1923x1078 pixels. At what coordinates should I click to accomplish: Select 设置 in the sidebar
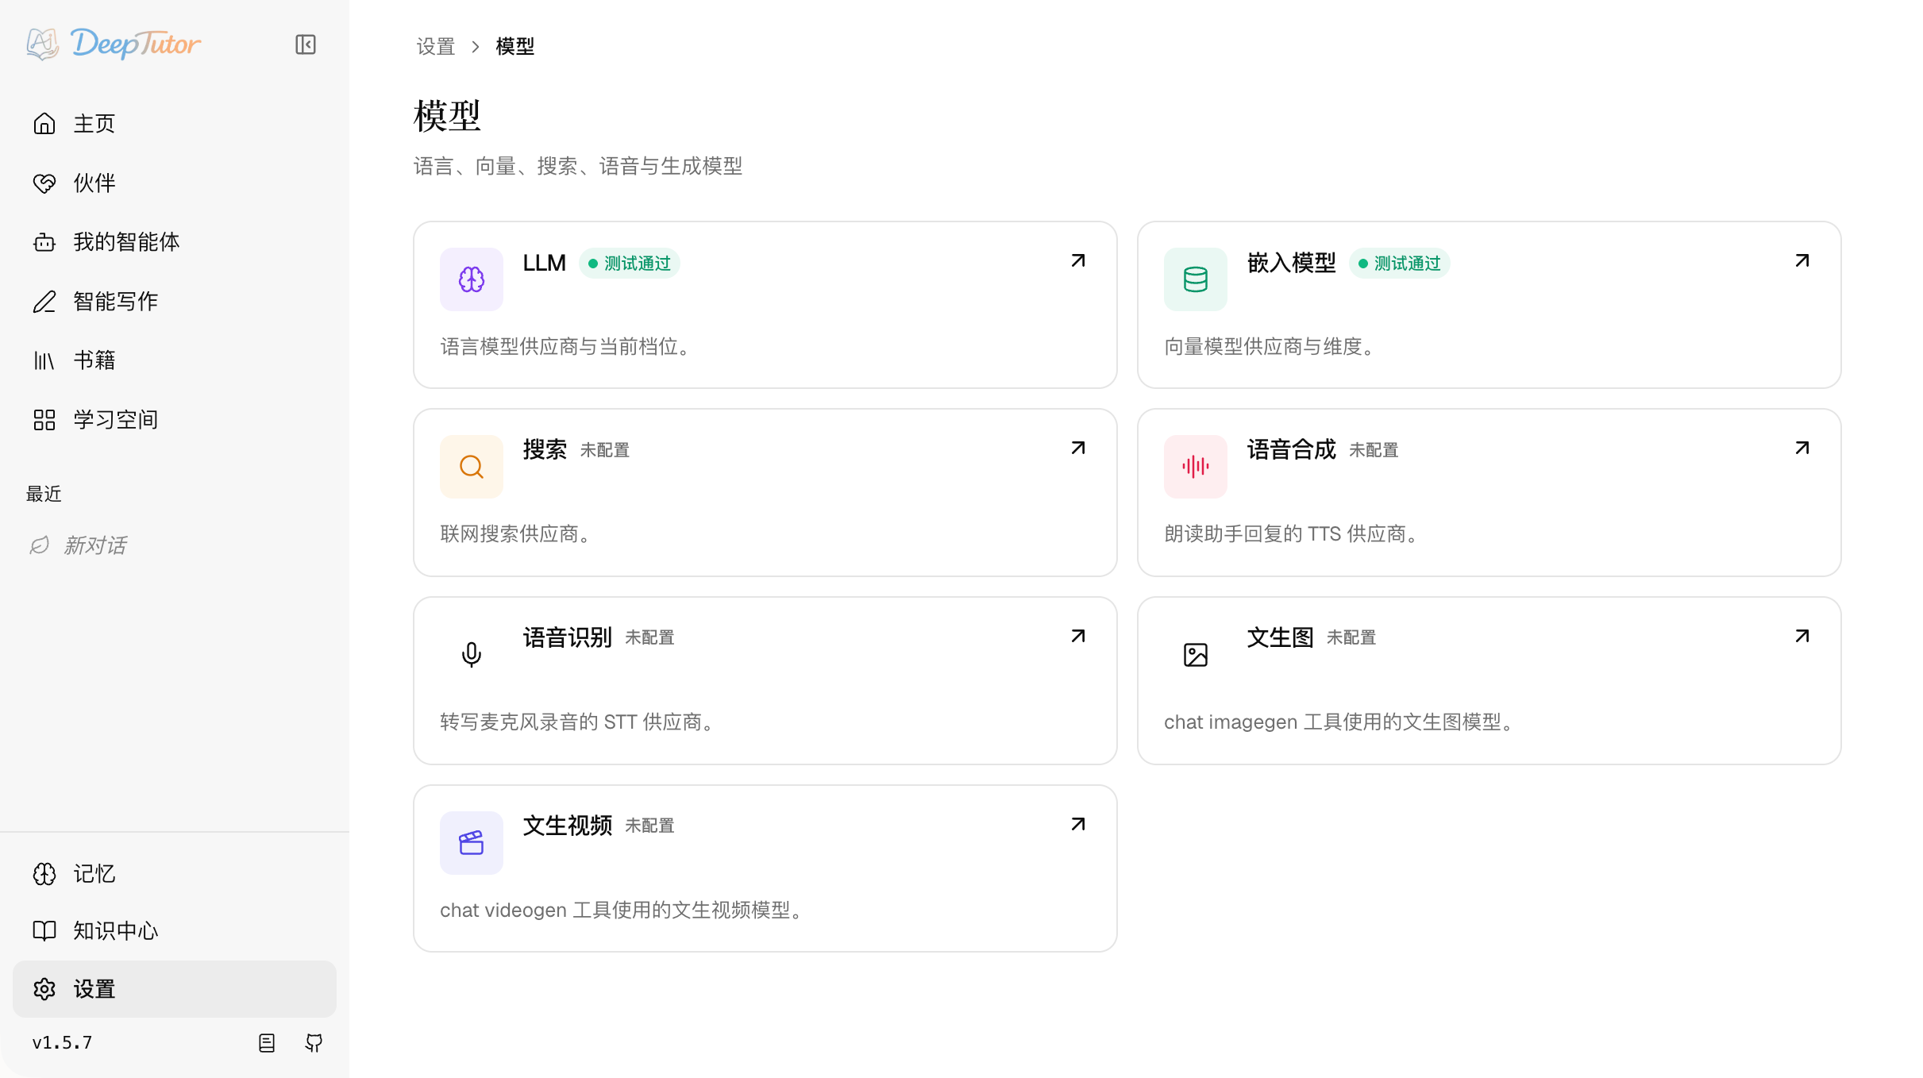(x=175, y=989)
